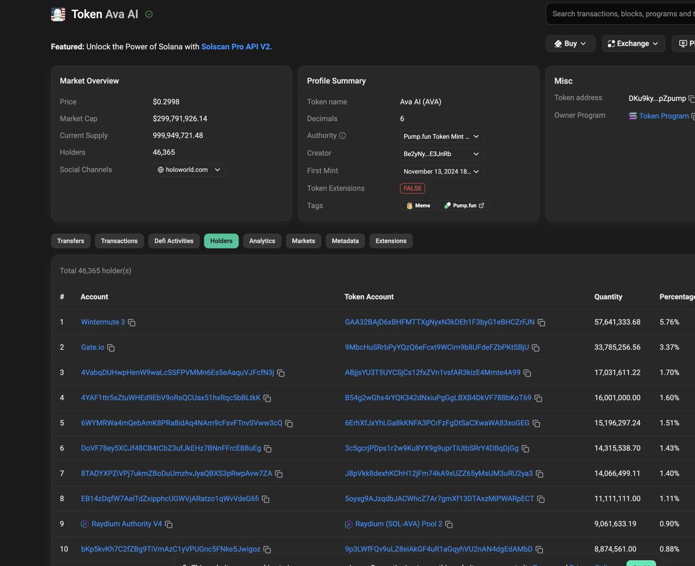Expand the holoworld.com social channels dropdown

(x=189, y=169)
